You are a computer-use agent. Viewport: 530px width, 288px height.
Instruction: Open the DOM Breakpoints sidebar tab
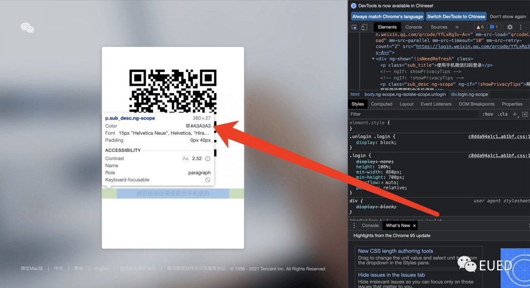[476, 104]
